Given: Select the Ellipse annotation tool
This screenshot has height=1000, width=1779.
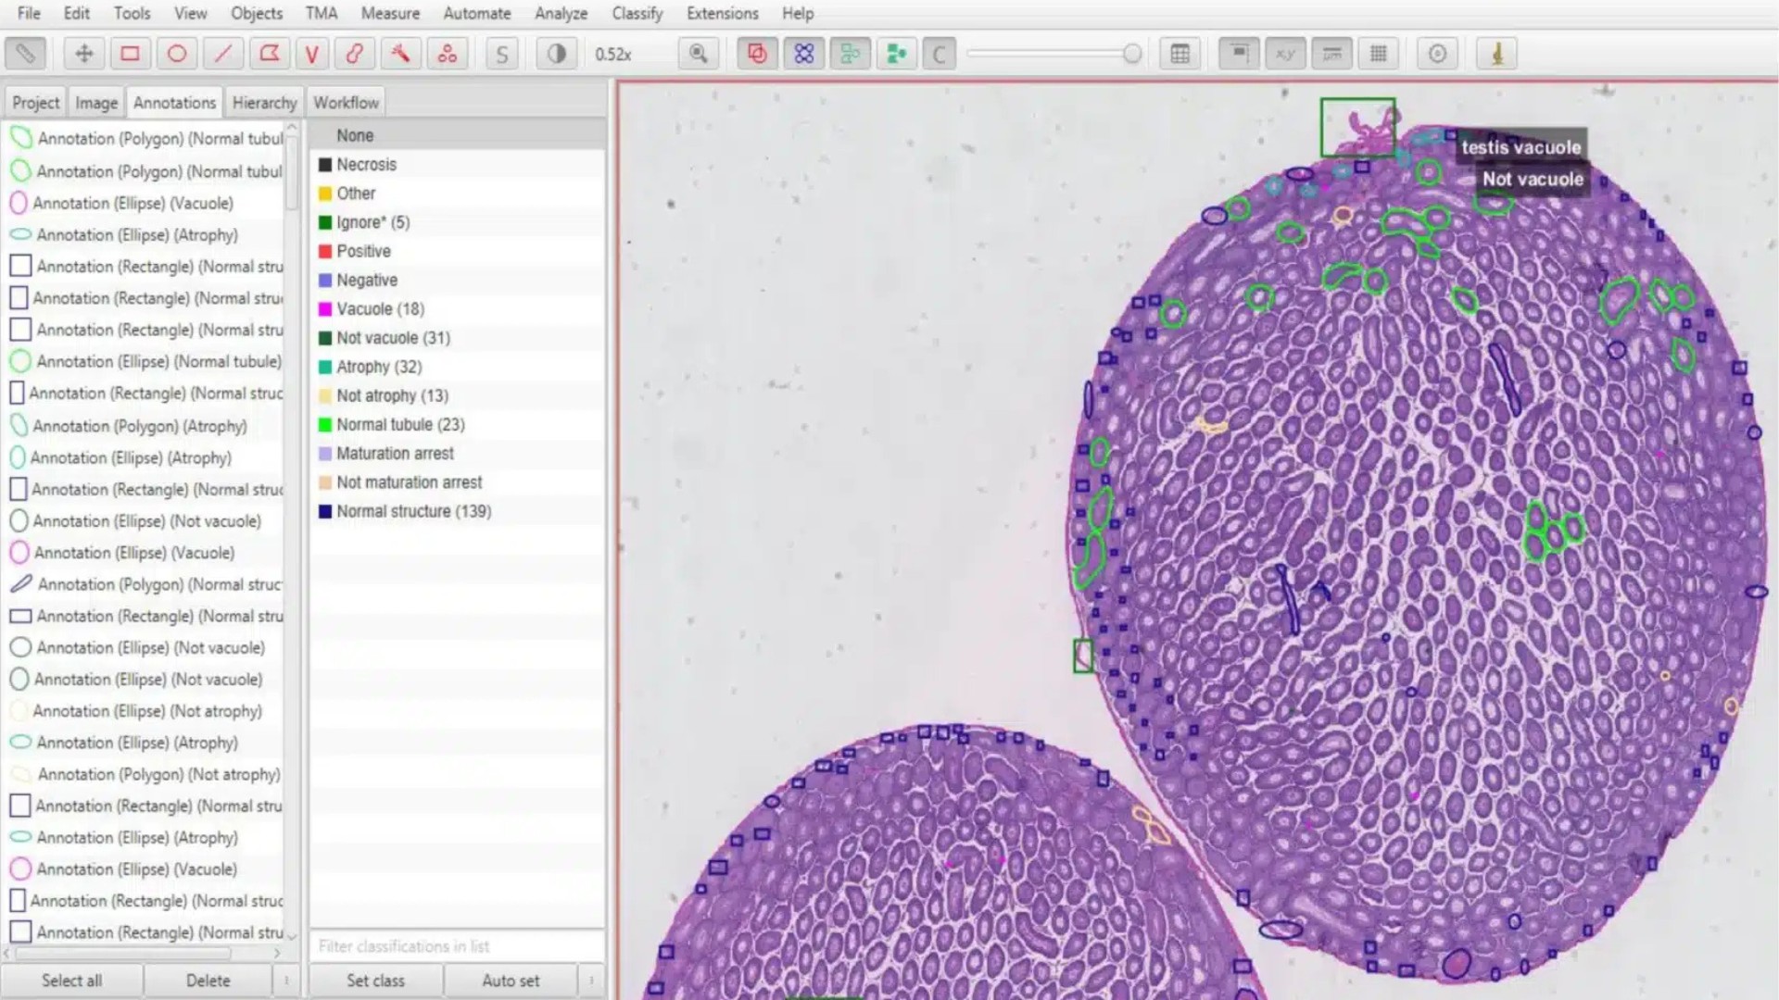Looking at the screenshot, I should [177, 54].
